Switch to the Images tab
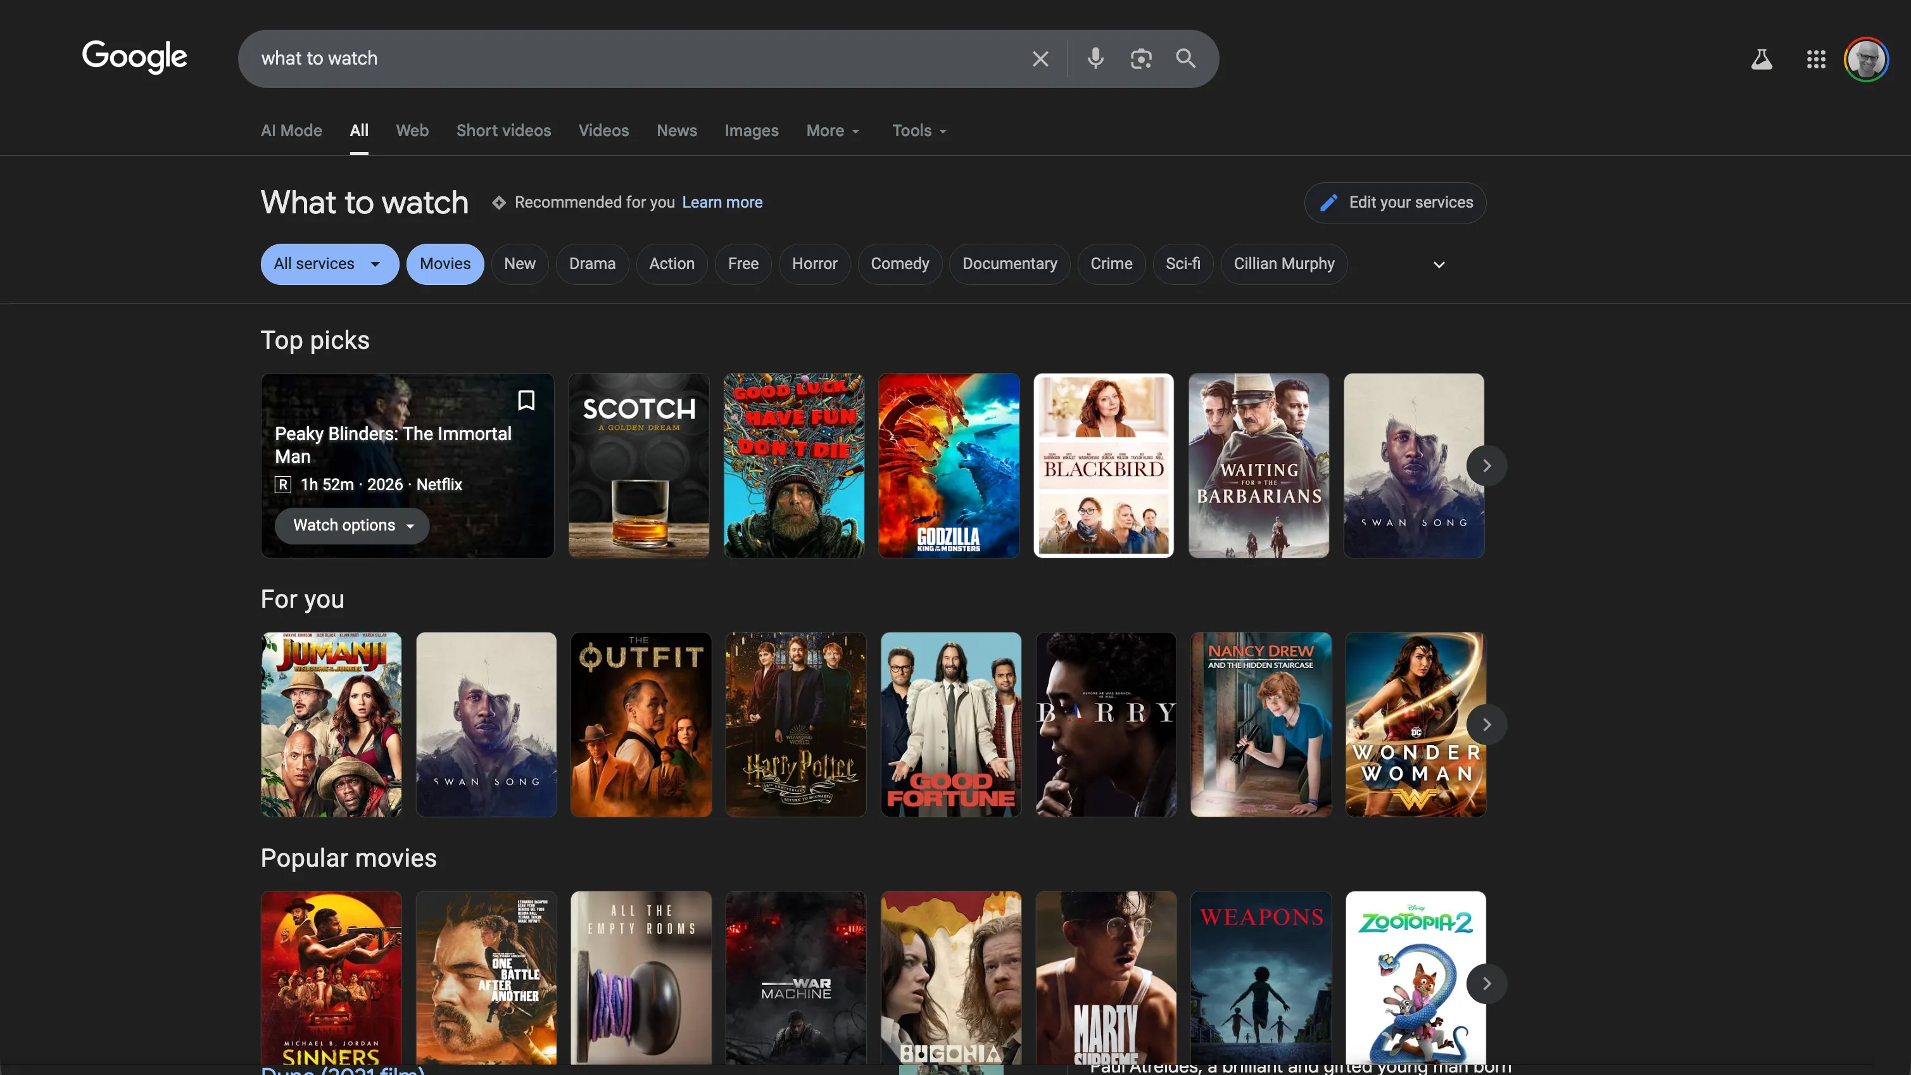This screenshot has width=1911, height=1075. 751,131
